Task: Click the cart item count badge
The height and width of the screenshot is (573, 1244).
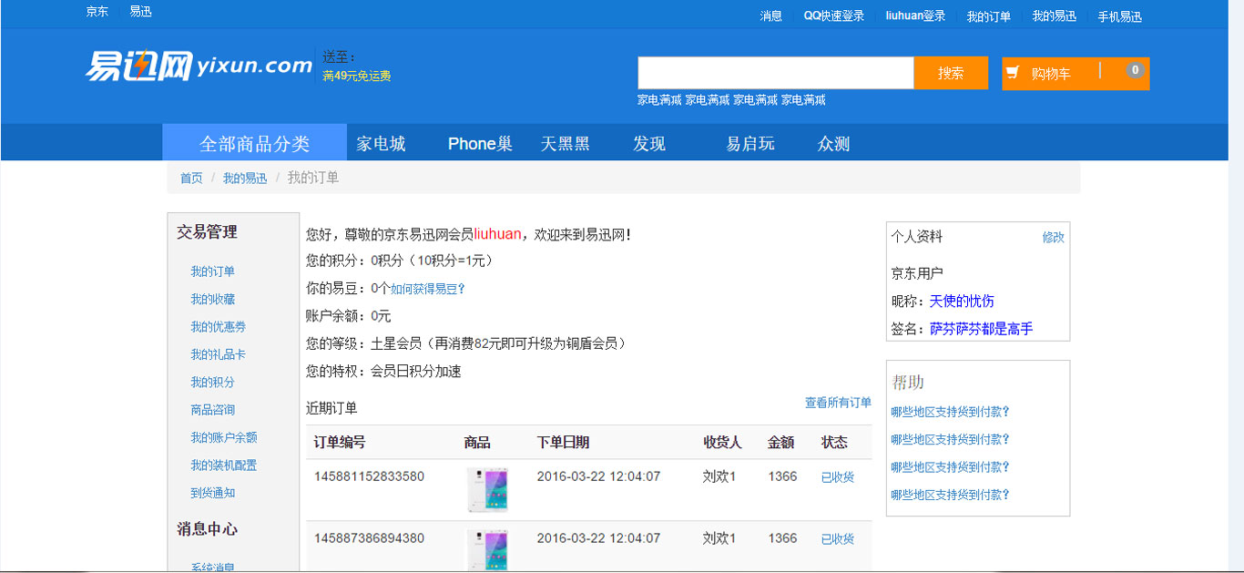Action: [1135, 70]
